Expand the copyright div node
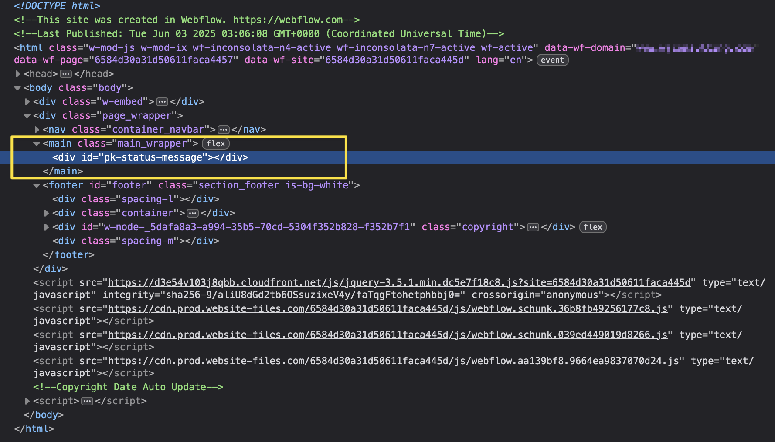 (46, 227)
